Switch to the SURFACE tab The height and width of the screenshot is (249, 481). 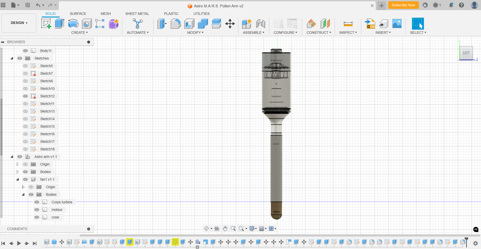tap(78, 14)
